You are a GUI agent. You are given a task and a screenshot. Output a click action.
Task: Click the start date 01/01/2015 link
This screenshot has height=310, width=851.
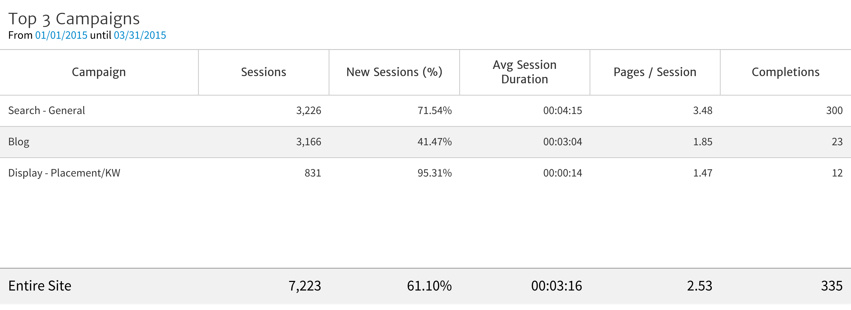click(61, 35)
